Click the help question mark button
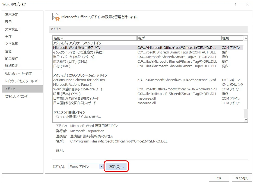The image size is (254, 184). [x=235, y=4]
